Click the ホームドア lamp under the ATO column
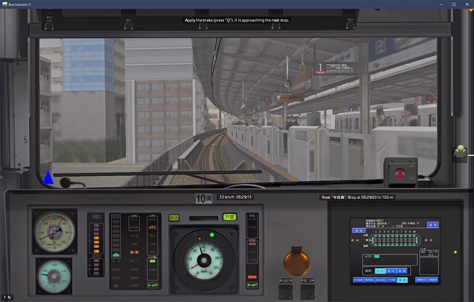Screen dimensions: 474x302 coord(252,285)
